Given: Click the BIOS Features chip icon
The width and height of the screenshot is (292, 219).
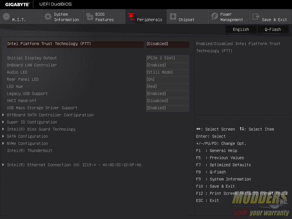Looking at the screenshot, I should click(90, 17).
